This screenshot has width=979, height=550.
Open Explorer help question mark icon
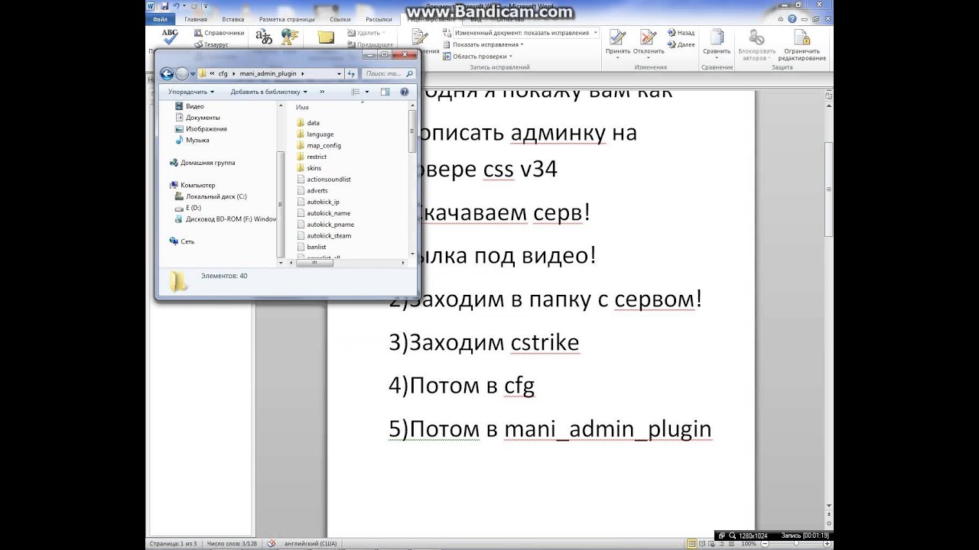pyautogui.click(x=405, y=92)
